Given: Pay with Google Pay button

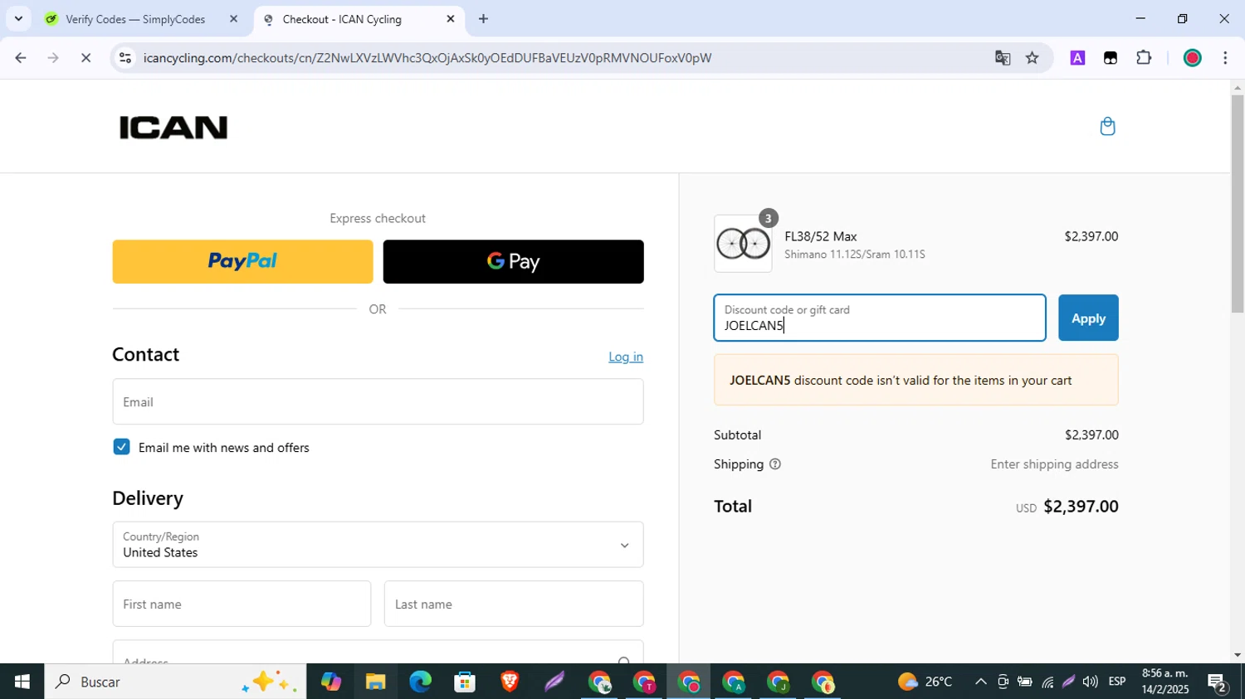Looking at the screenshot, I should [513, 262].
